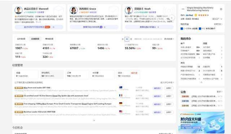The width and height of the screenshot is (231, 134).
Task: Select the day toggle in data period selector
Action: click(123, 39)
